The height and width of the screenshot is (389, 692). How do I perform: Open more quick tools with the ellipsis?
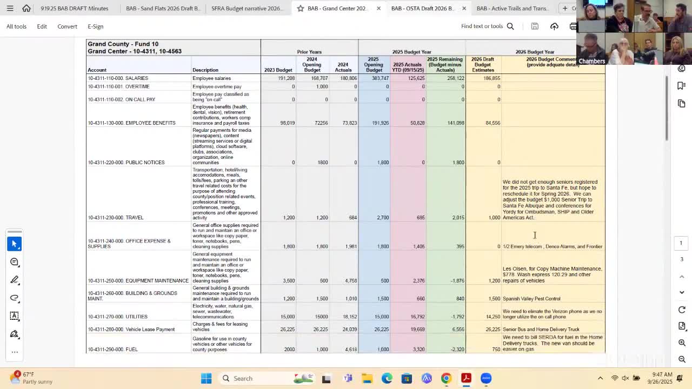pos(15,352)
